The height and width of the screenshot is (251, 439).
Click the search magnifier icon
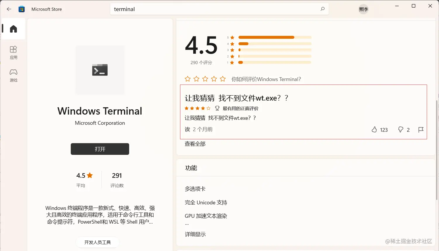pos(322,9)
